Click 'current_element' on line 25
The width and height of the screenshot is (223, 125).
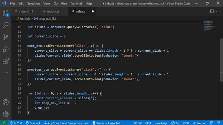click(x=59, y=98)
